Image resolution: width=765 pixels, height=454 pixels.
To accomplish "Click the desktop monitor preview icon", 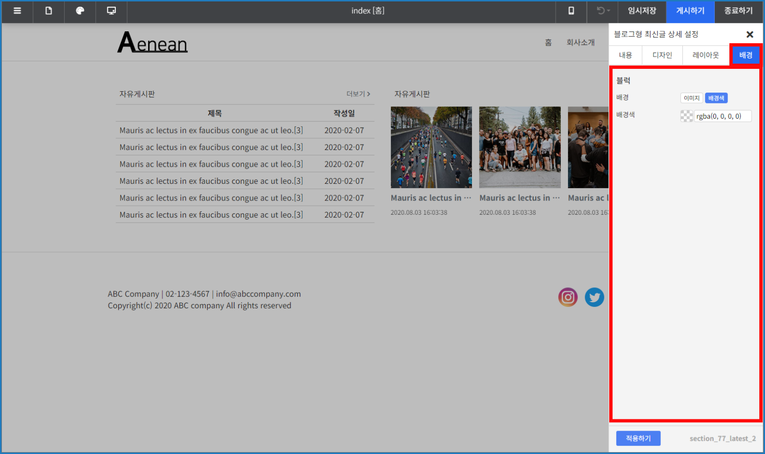I will coord(111,11).
